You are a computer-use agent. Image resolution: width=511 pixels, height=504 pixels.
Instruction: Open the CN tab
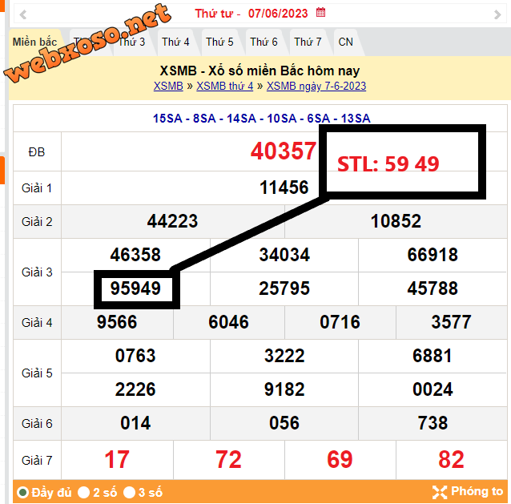[x=345, y=42]
